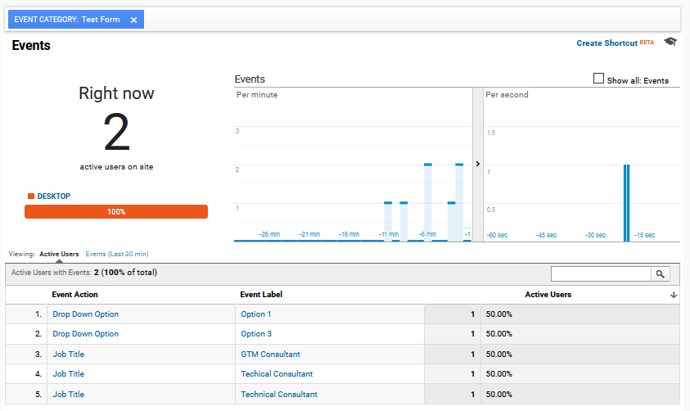Screen dimensions: 690x411
Task: Select the GTM Consultant event label
Action: click(270, 355)
